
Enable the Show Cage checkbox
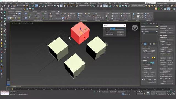[143, 58]
